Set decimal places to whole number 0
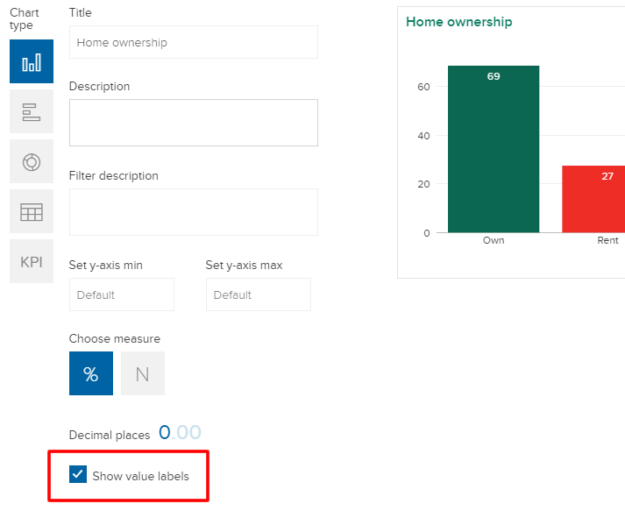625x525 pixels. pos(164,433)
